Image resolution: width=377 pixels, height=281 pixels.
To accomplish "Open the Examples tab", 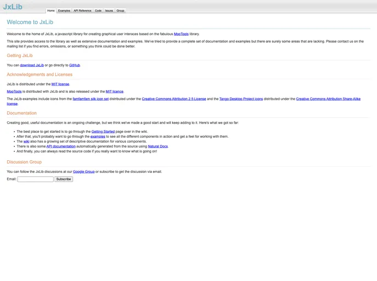I will click(64, 10).
